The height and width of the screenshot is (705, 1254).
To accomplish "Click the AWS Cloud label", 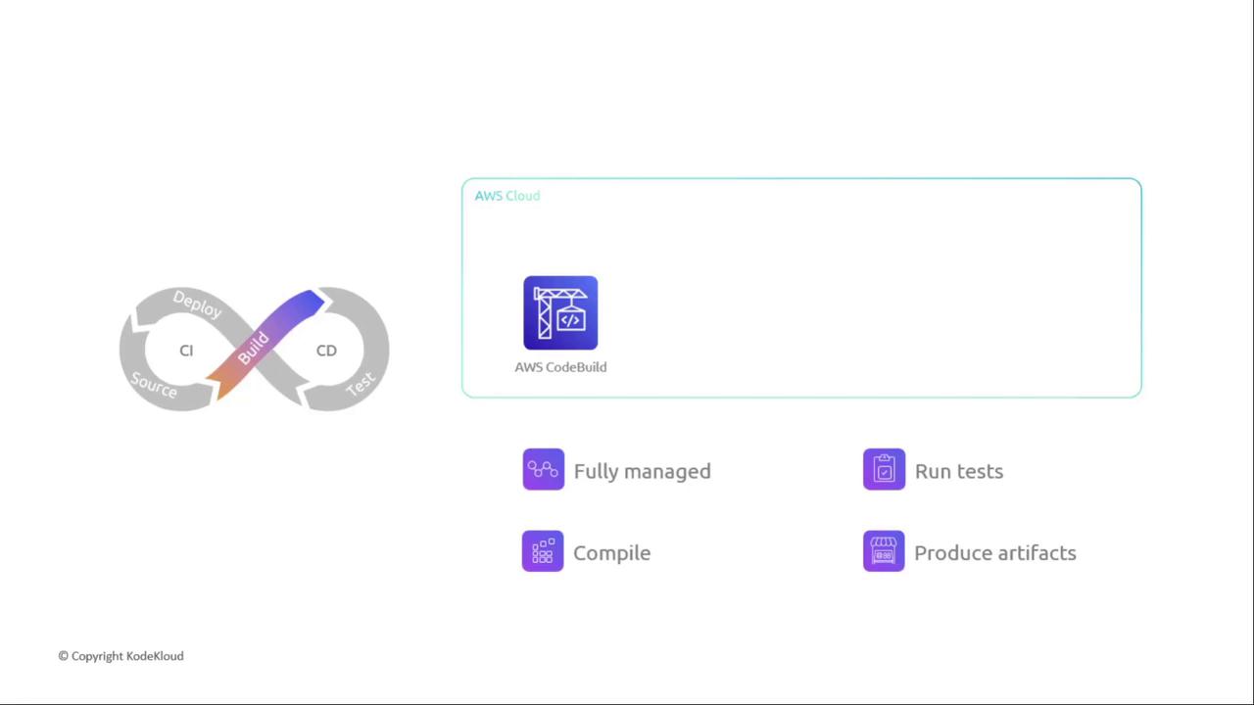I will (507, 196).
